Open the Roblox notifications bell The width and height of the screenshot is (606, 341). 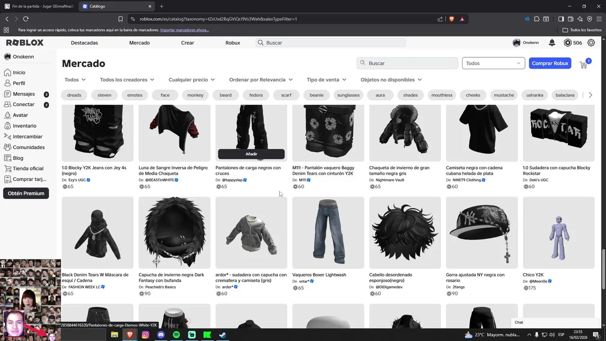[x=552, y=43]
